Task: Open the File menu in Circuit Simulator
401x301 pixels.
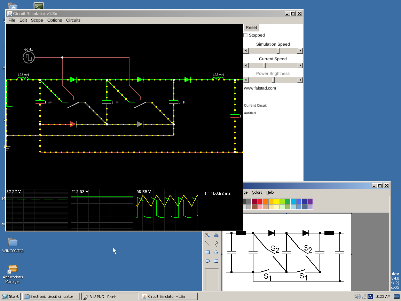Action: [12, 20]
